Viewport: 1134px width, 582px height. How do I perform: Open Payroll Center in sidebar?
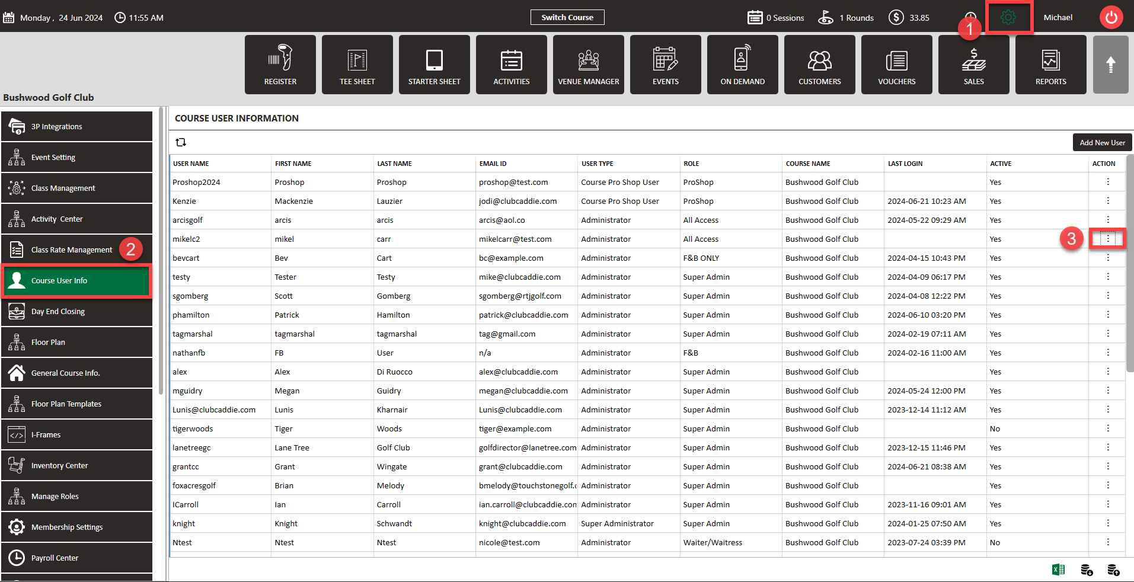point(77,558)
